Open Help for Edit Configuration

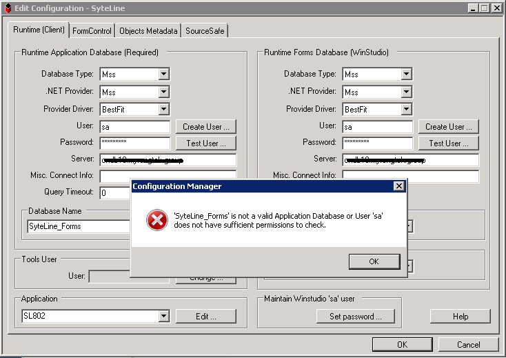click(461, 317)
